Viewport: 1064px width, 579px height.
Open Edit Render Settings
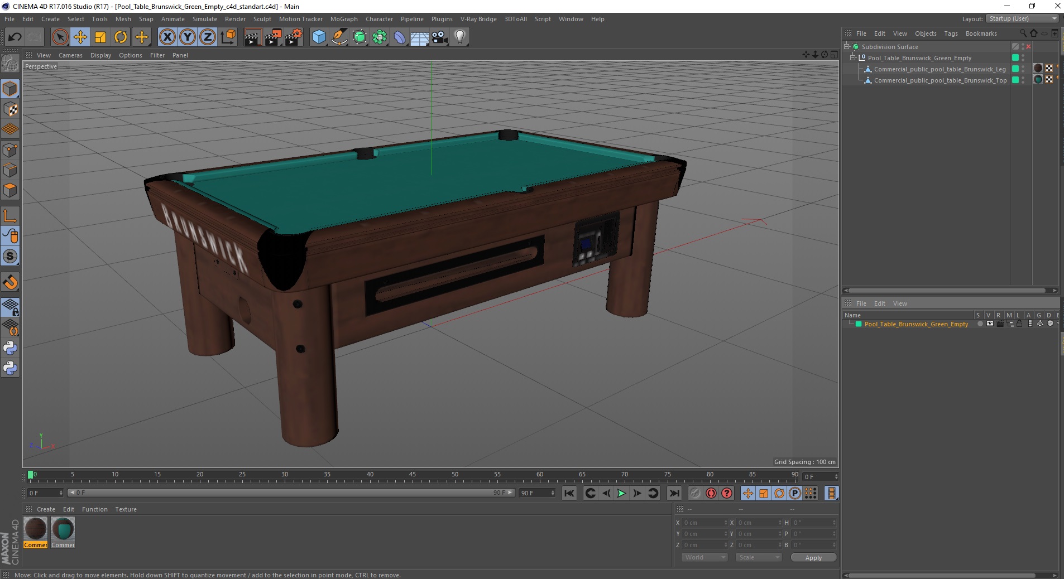pos(294,37)
